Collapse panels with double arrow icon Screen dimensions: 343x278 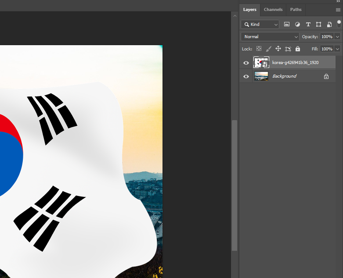pos(339,1)
